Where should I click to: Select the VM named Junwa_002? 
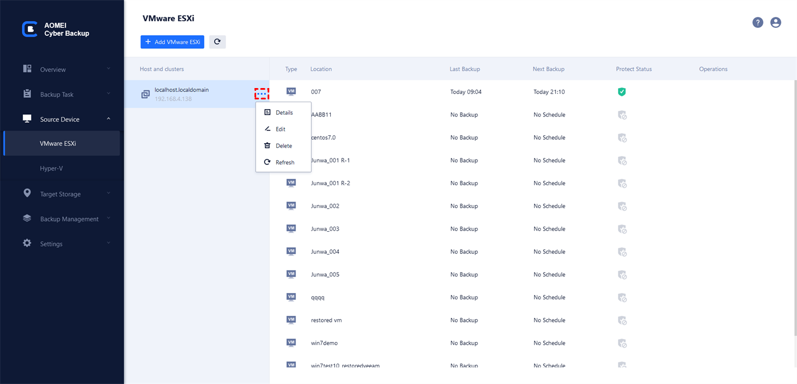325,206
